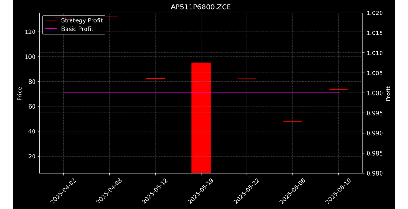Click the 1.020 tick on Profit axis
The image size is (408, 209).
[375, 13]
